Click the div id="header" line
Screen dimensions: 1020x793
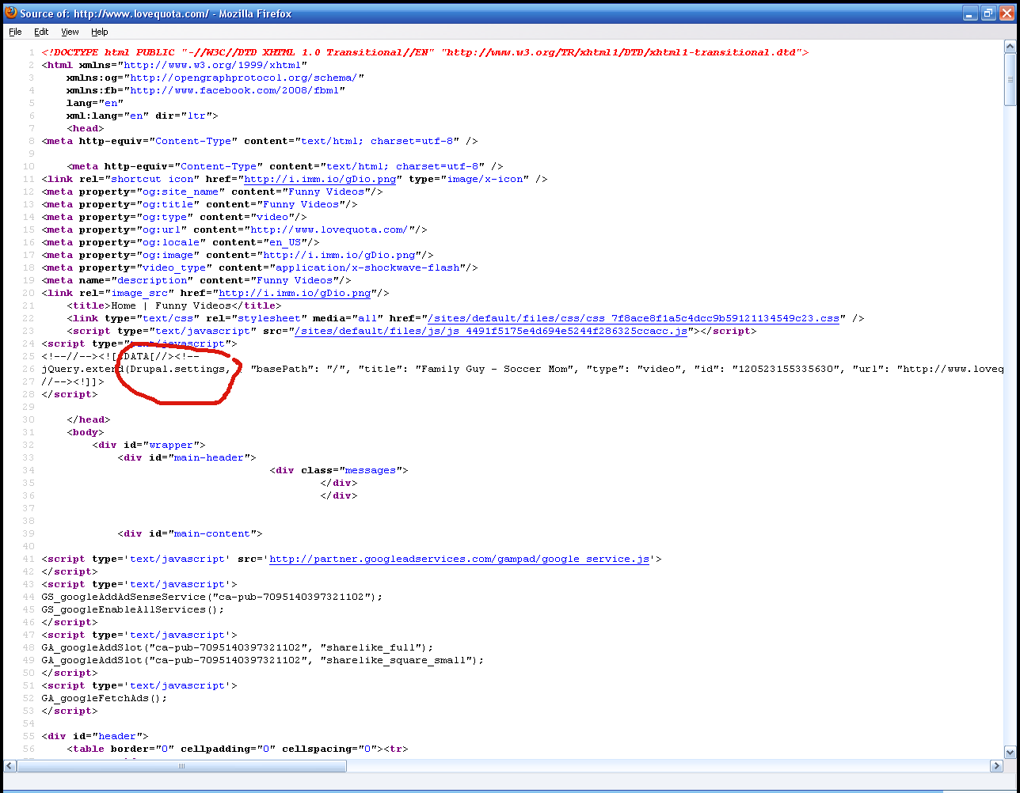(x=95, y=736)
